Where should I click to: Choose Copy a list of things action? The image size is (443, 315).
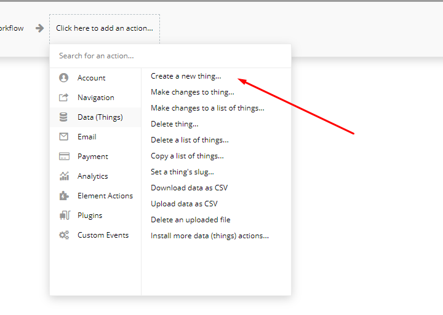[x=187, y=156]
